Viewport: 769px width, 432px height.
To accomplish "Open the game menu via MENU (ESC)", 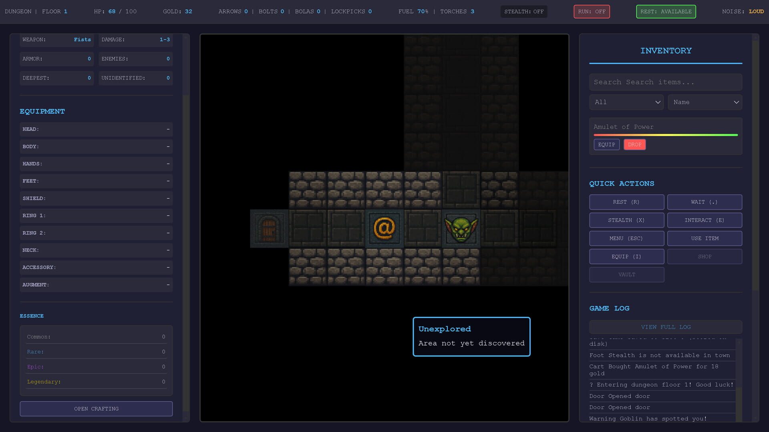I will click(626, 238).
